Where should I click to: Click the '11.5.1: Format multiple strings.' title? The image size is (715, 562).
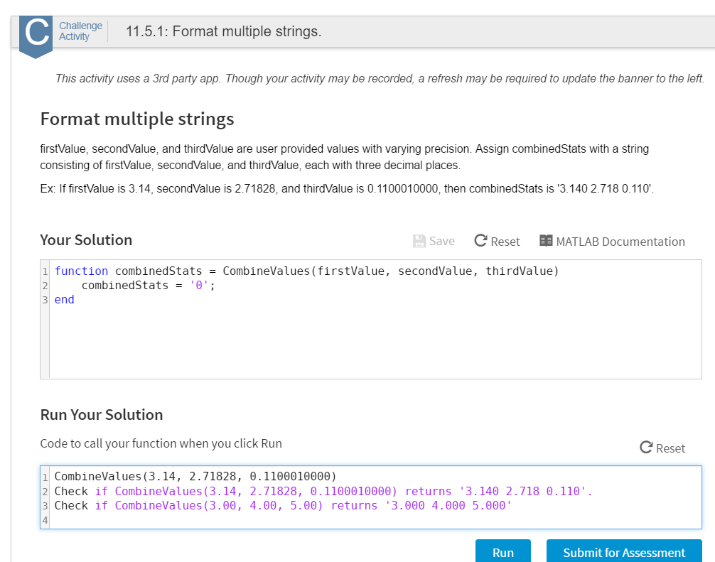coord(223,32)
